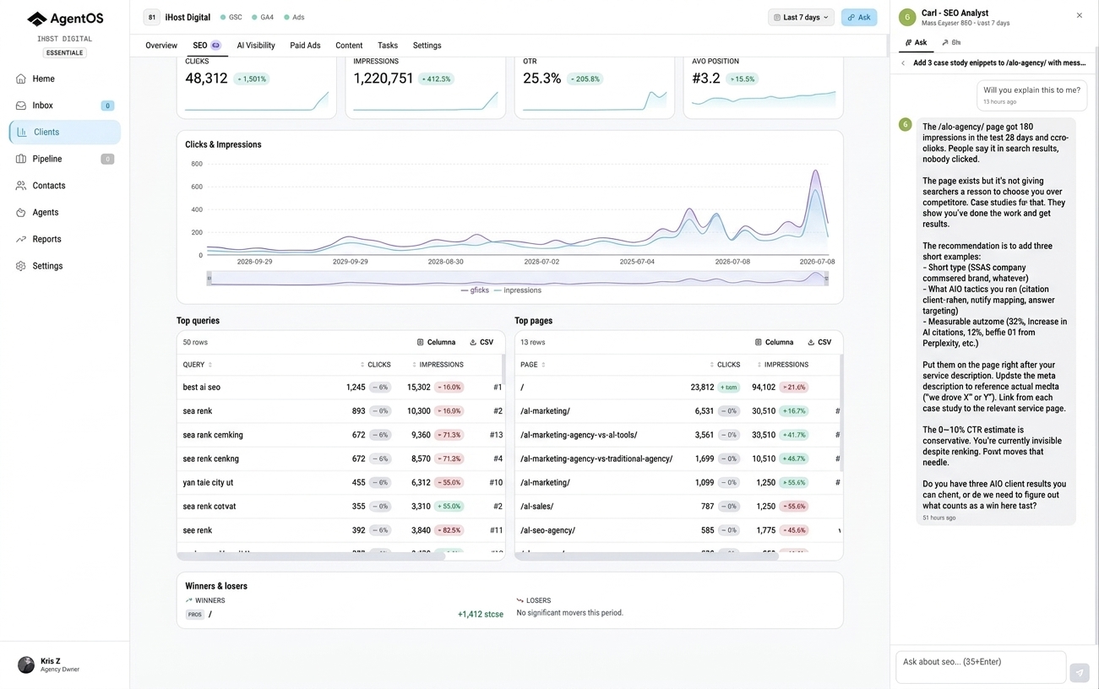Open the Reports sidebar icon
Screen dimensions: 1099x689
click(x=21, y=239)
